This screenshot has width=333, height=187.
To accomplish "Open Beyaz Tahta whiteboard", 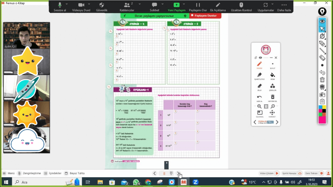I will [x=74, y=173].
